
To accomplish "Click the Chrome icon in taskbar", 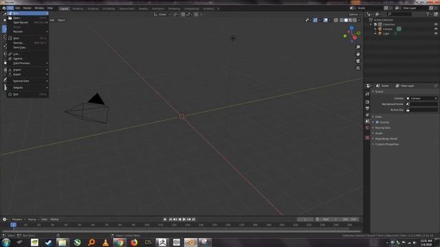I will tap(120, 242).
